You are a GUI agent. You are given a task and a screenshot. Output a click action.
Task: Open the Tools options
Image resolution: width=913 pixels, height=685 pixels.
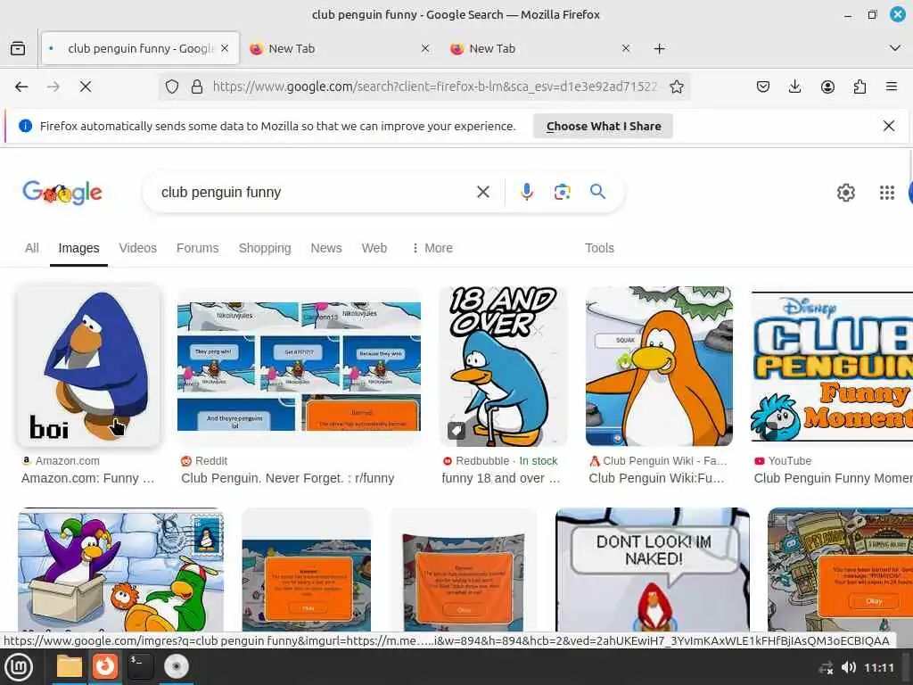click(599, 248)
